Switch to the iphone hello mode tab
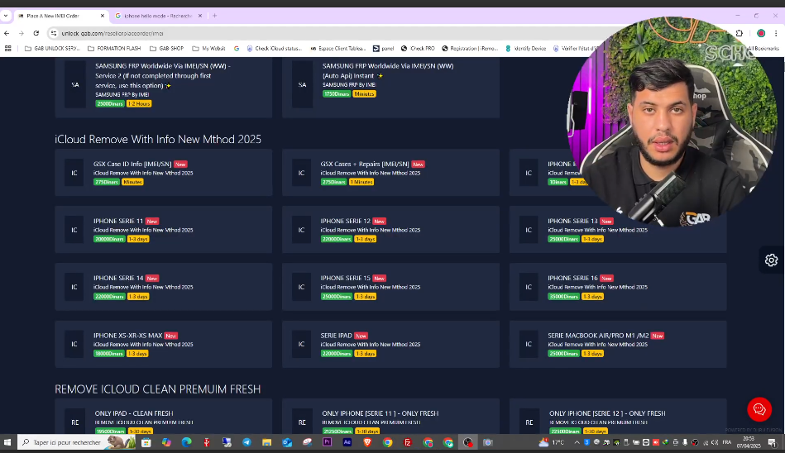785x453 pixels. point(158,16)
